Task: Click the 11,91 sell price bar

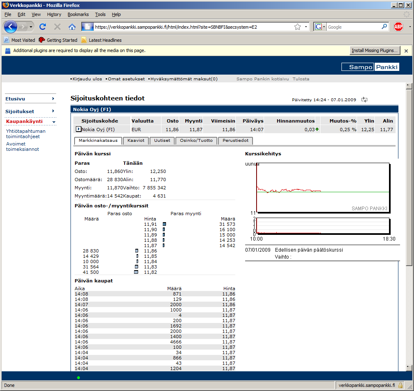Action: coord(164,224)
